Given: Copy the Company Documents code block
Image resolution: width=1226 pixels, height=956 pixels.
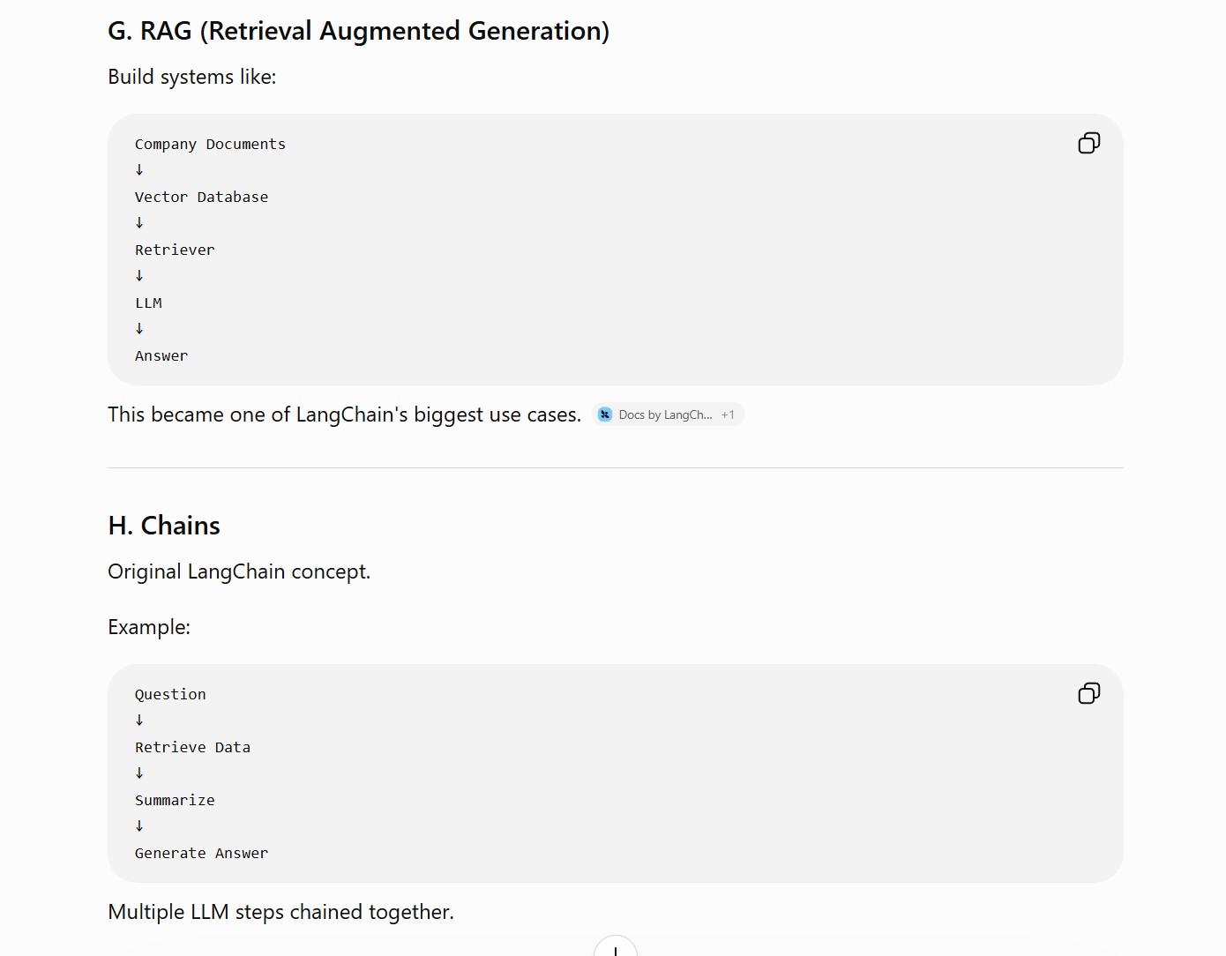Looking at the screenshot, I should (1089, 143).
